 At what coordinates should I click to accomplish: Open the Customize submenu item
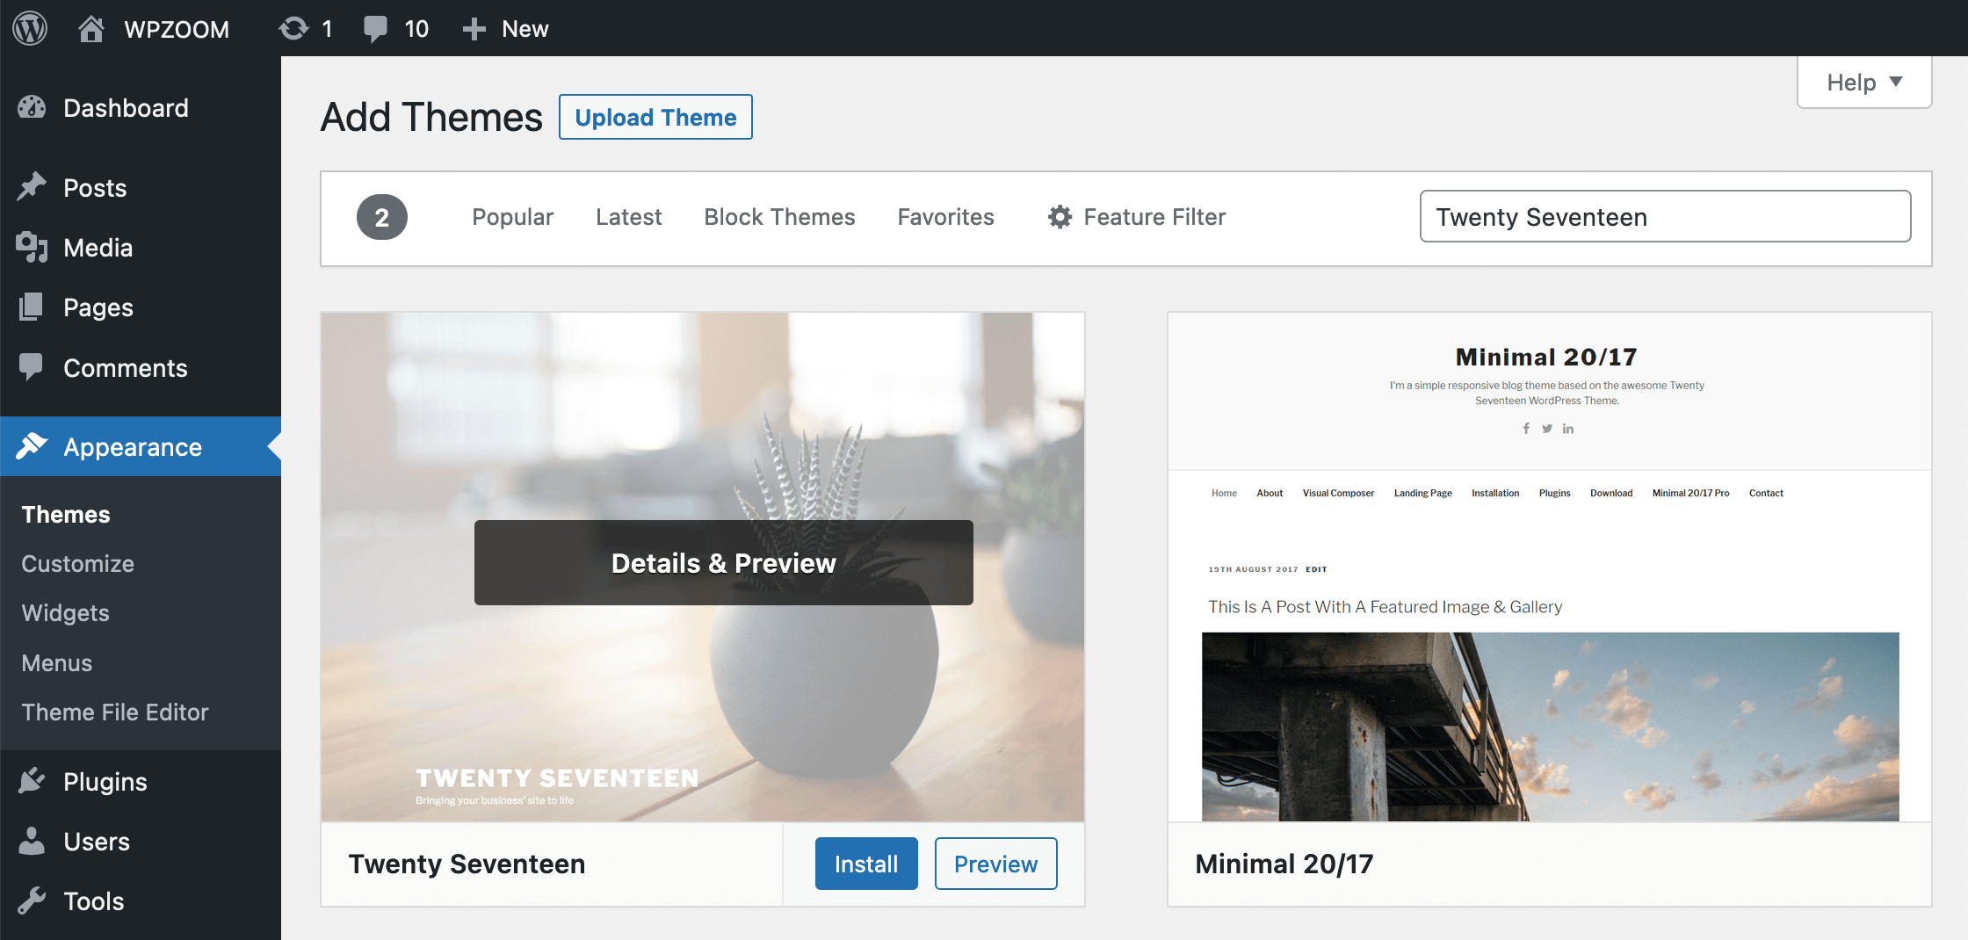coord(78,564)
